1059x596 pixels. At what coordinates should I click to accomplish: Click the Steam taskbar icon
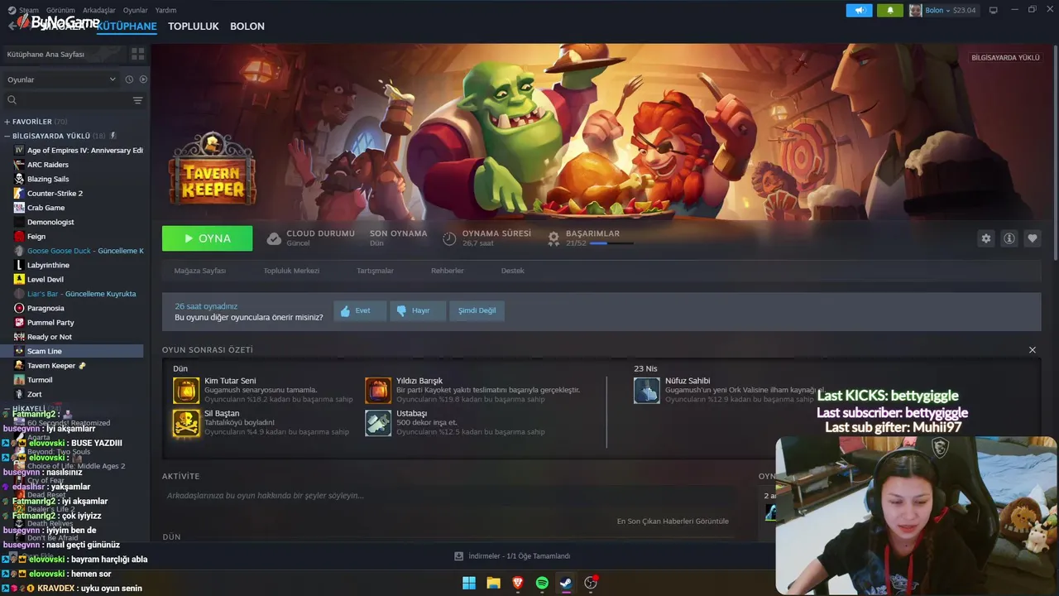click(x=566, y=583)
